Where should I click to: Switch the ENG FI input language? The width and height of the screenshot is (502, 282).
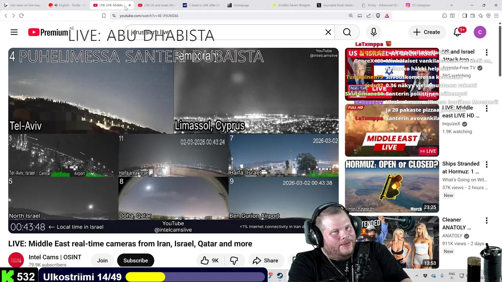coord(452,276)
